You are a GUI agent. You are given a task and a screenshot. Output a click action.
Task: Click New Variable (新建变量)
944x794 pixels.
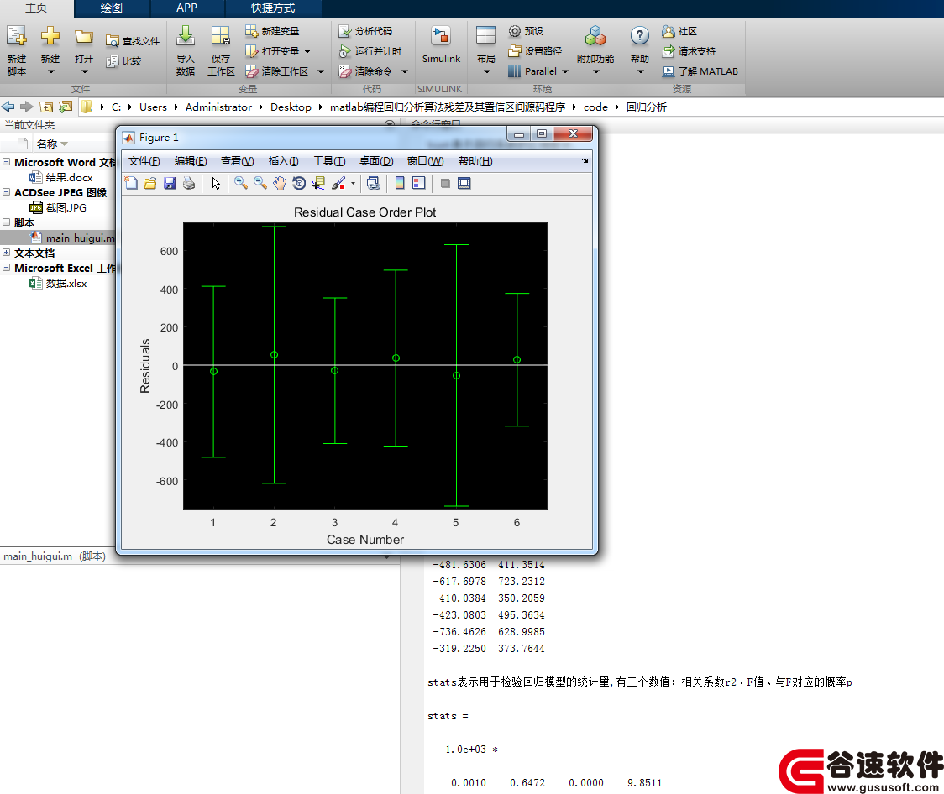pos(272,31)
